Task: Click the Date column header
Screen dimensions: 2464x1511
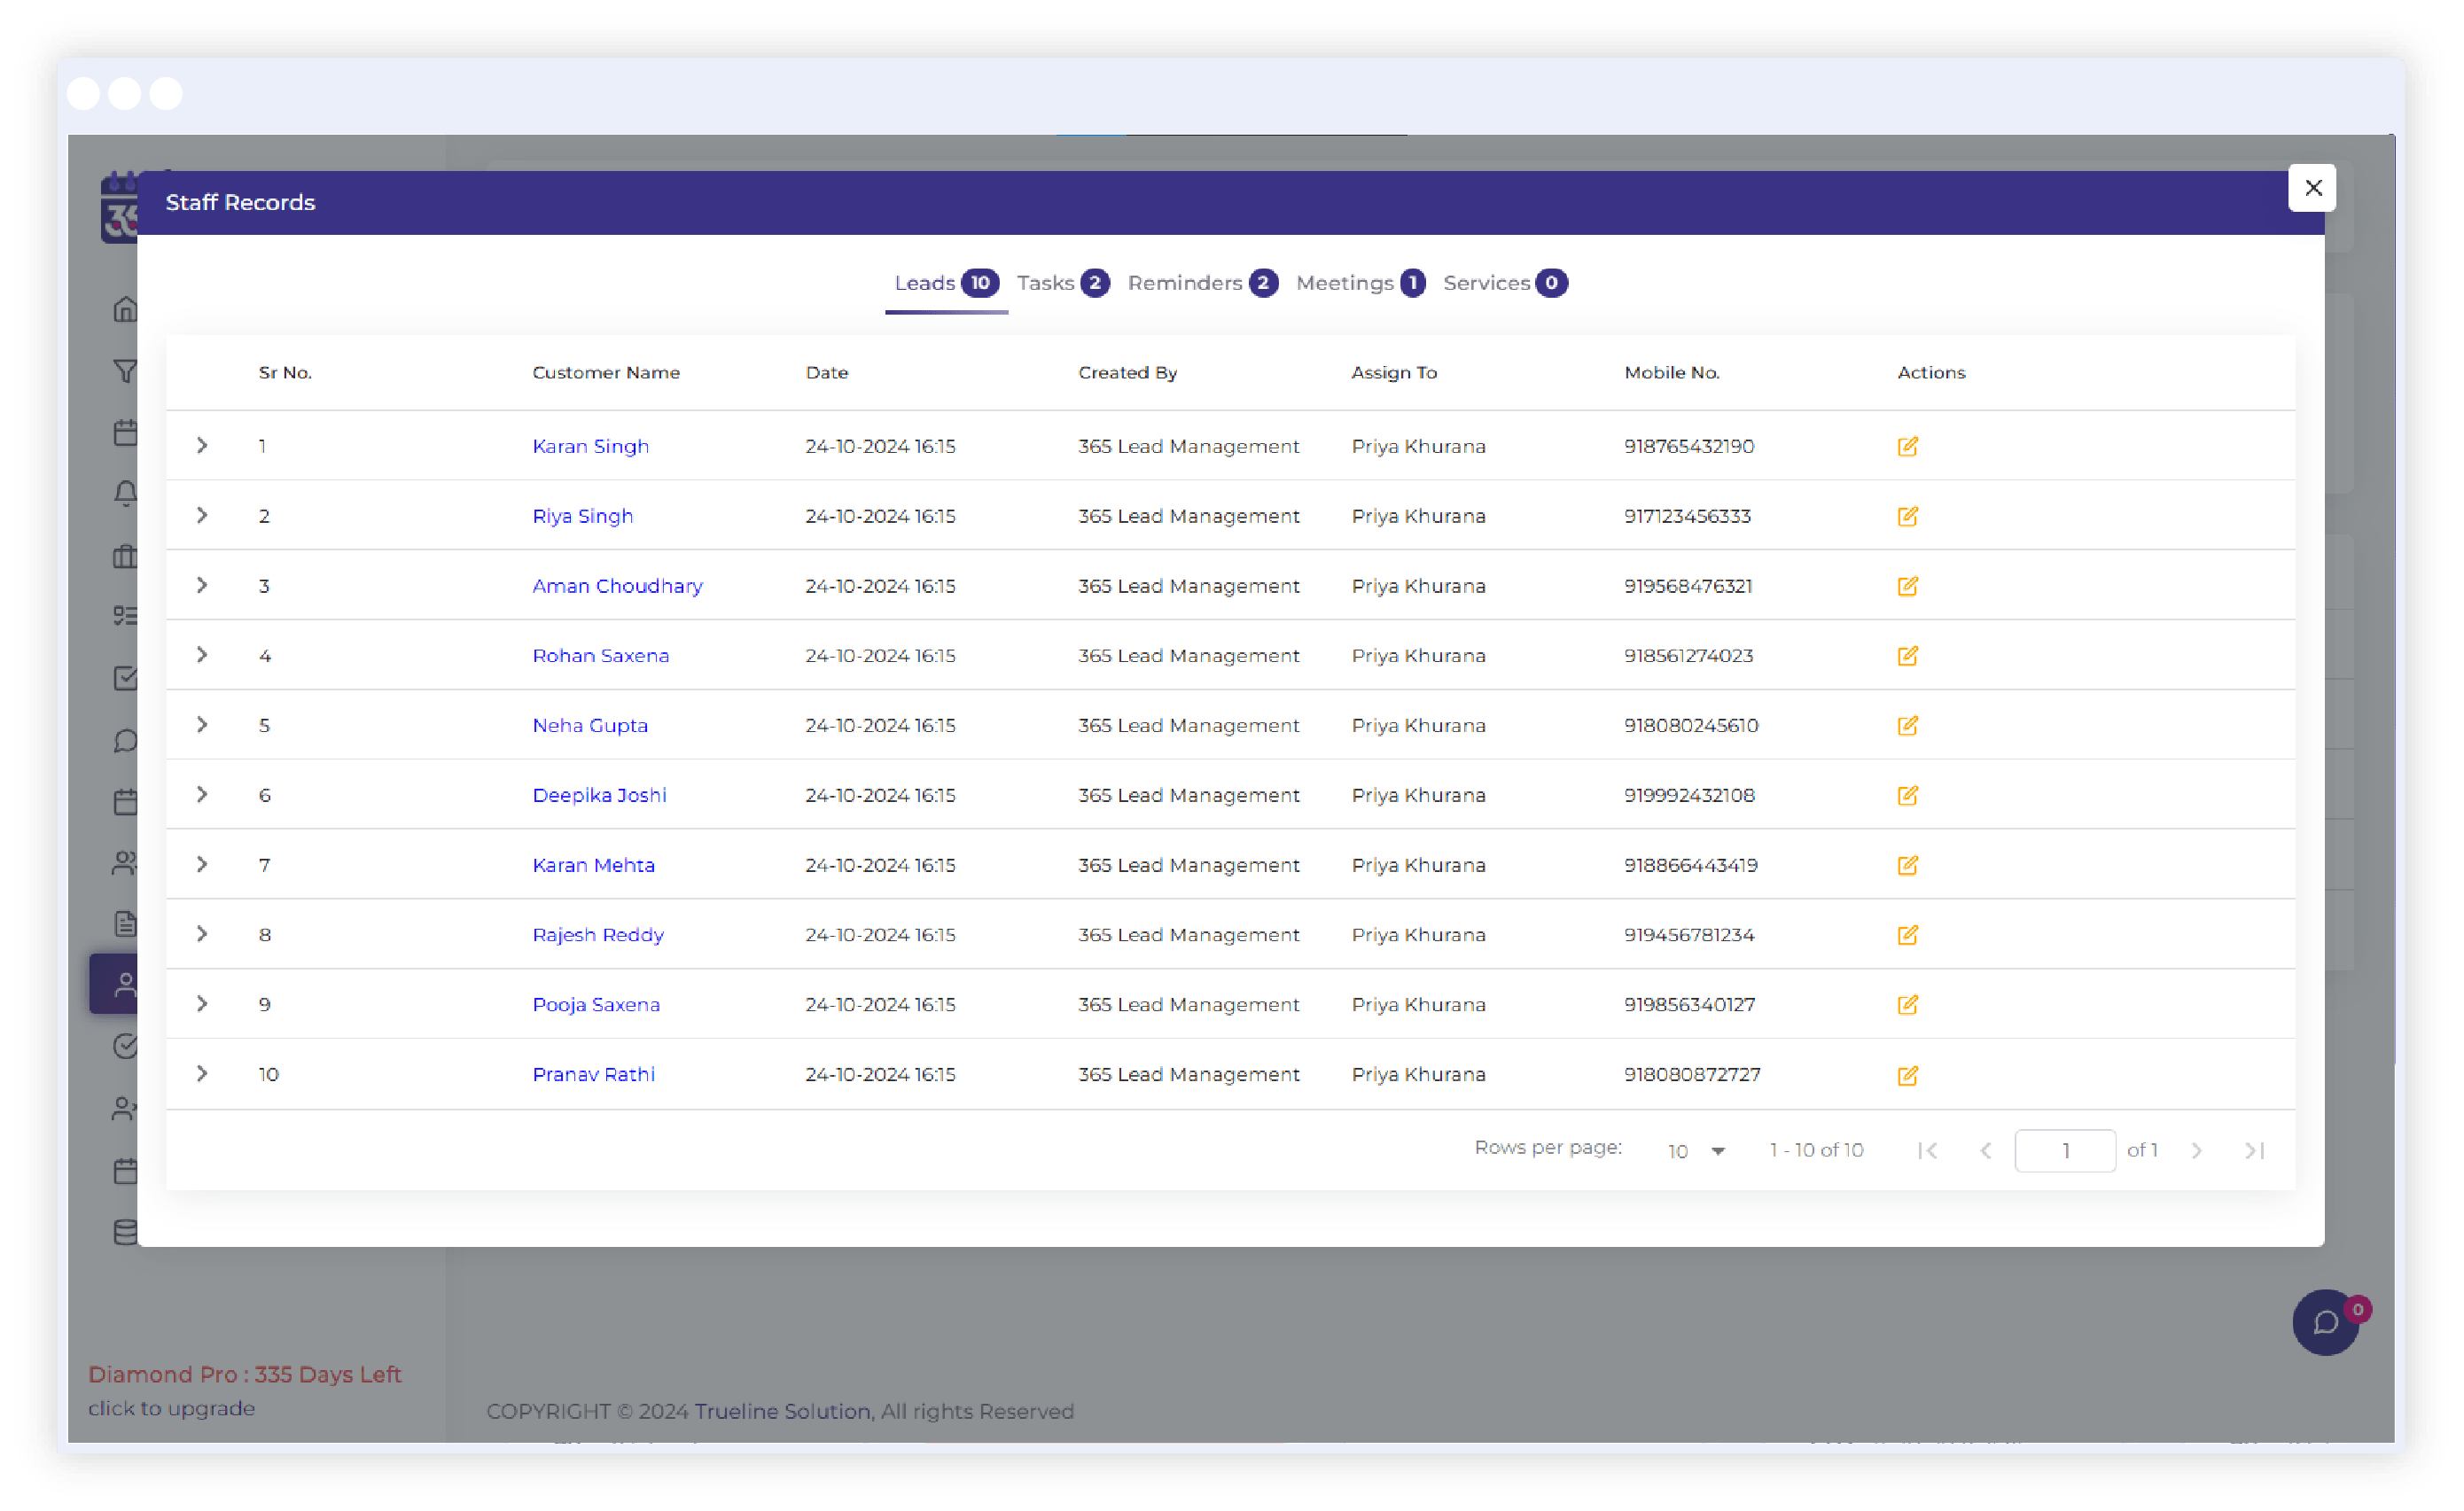Action: (x=827, y=372)
